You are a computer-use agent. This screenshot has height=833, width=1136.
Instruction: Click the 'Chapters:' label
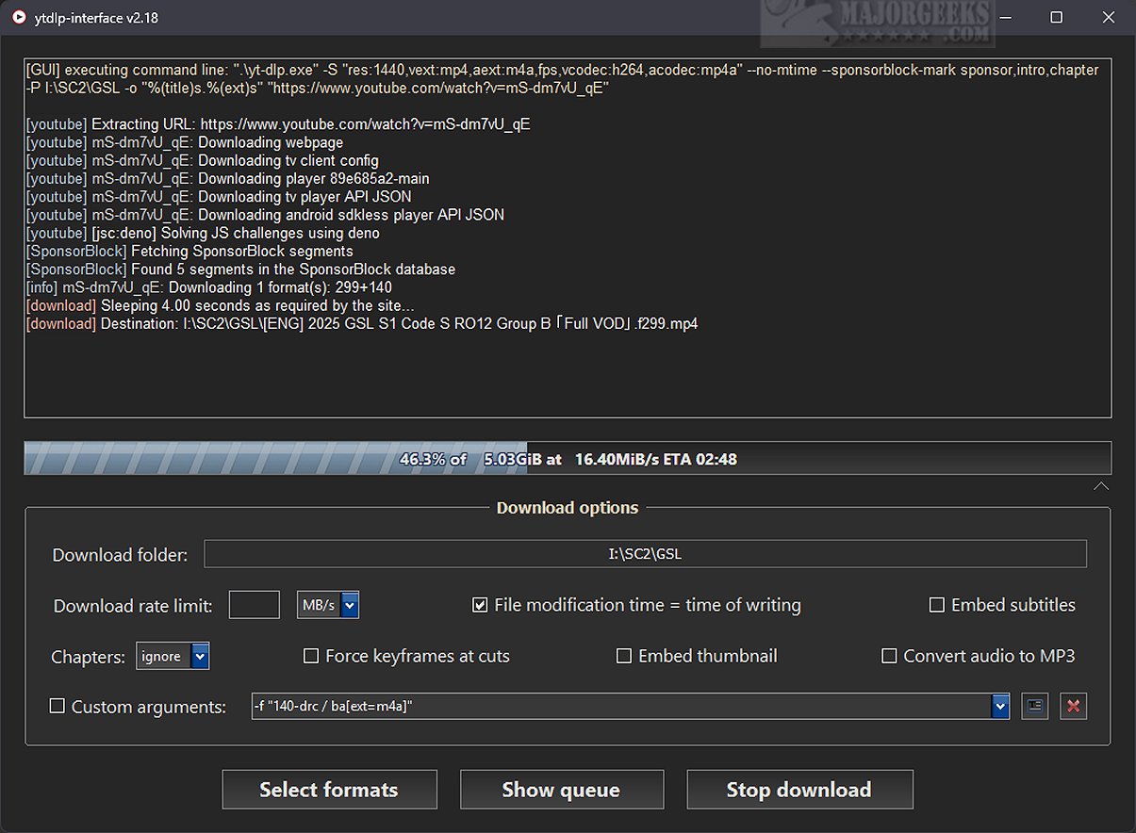coord(88,657)
